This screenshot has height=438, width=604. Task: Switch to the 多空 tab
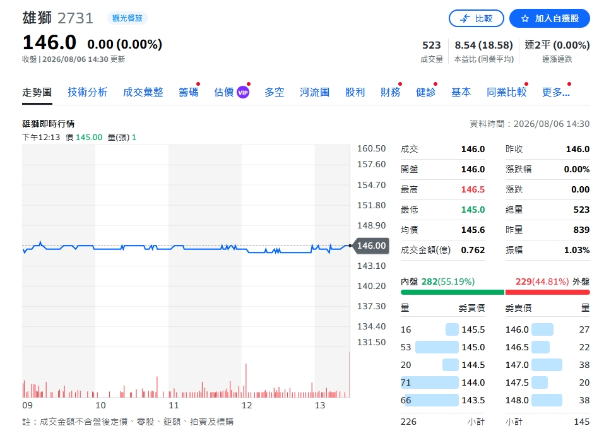tap(275, 92)
